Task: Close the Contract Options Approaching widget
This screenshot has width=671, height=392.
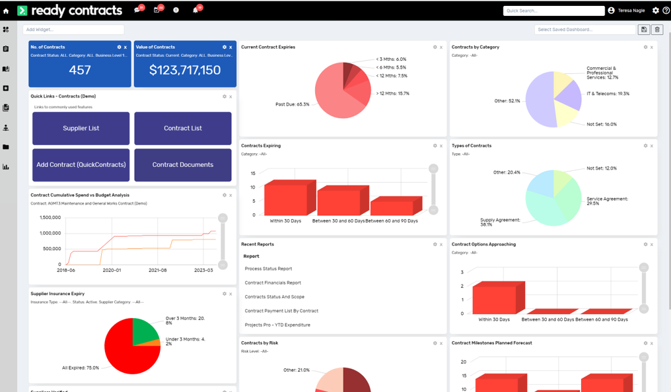Action: [652, 245]
